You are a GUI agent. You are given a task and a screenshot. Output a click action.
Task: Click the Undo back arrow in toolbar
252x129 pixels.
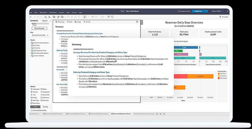click(31, 17)
